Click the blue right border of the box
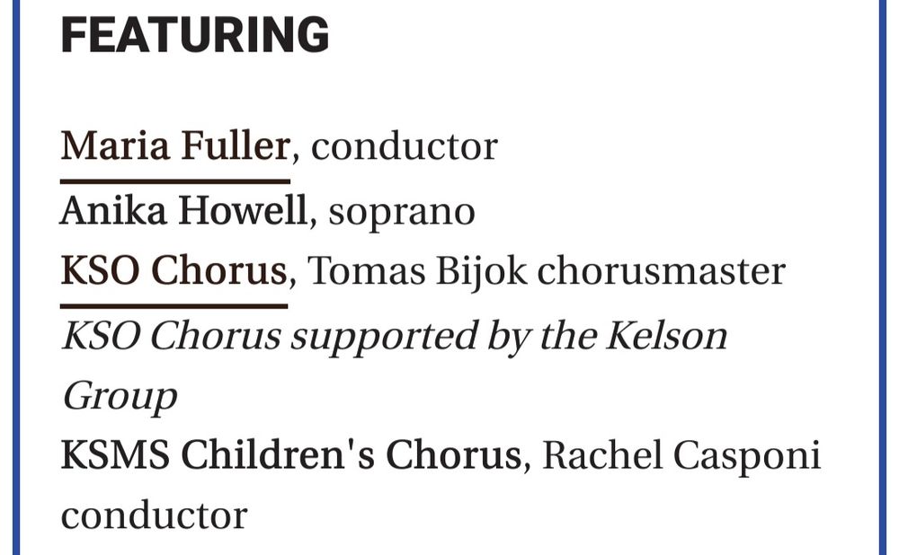This screenshot has height=555, width=899. 883,277
